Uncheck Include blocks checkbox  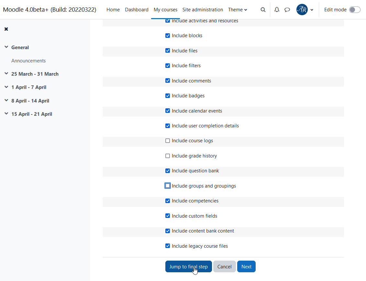(x=168, y=36)
